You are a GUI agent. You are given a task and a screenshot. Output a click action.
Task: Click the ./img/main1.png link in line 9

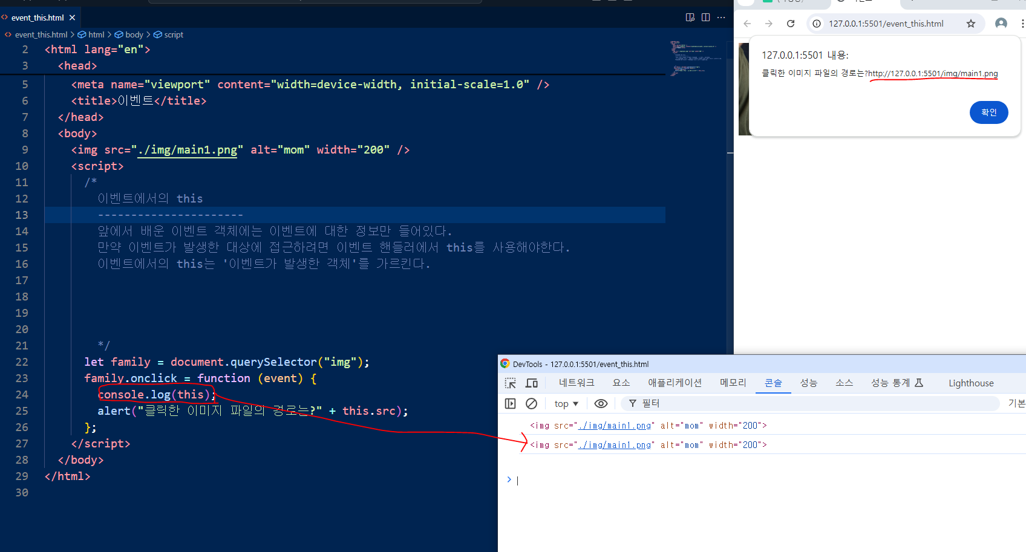188,150
